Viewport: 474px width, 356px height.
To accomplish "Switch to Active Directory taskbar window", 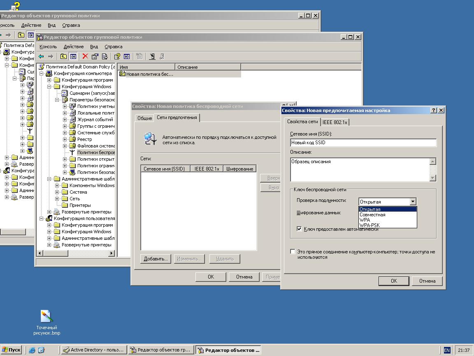I will tap(93, 350).
